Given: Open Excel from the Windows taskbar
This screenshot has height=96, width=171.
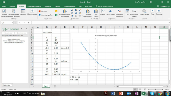Looking at the screenshot, I should point(144,93).
